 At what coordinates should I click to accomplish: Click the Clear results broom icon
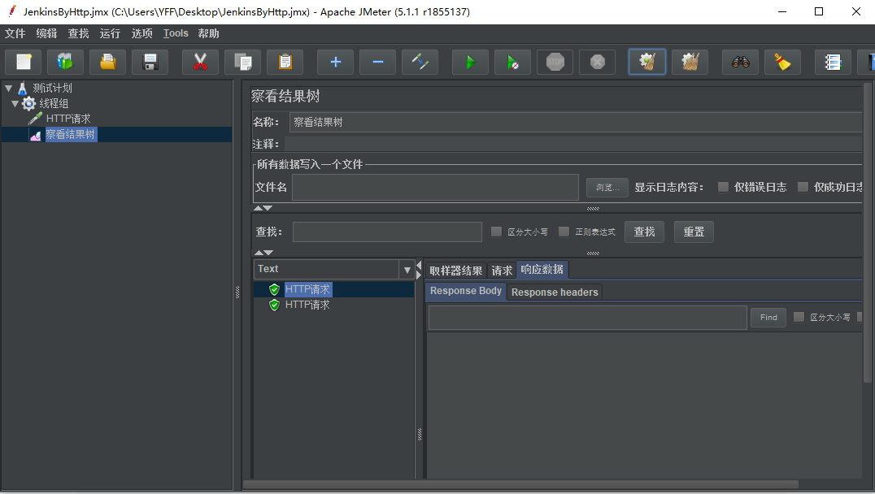click(x=647, y=62)
